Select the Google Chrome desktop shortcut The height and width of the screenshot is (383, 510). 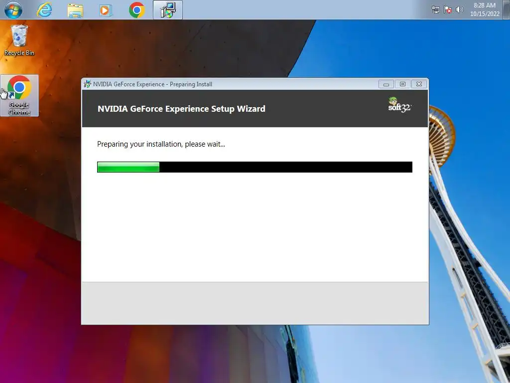coord(19,95)
